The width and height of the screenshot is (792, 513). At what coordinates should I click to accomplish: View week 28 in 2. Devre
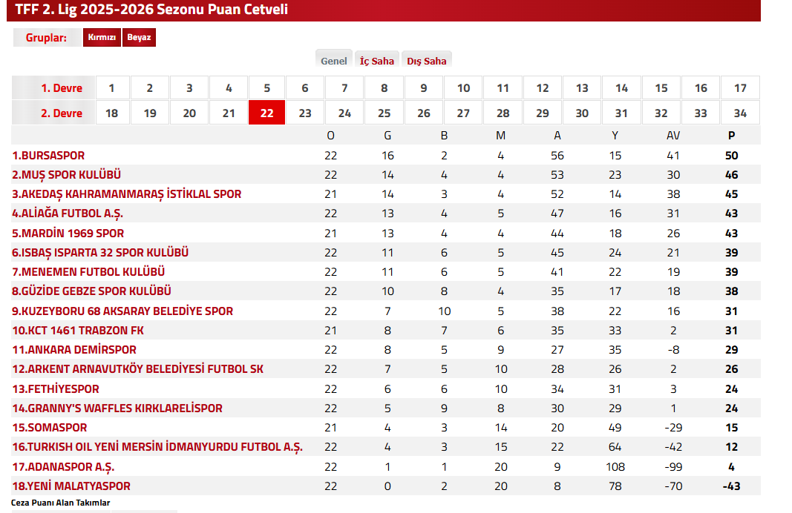(503, 113)
